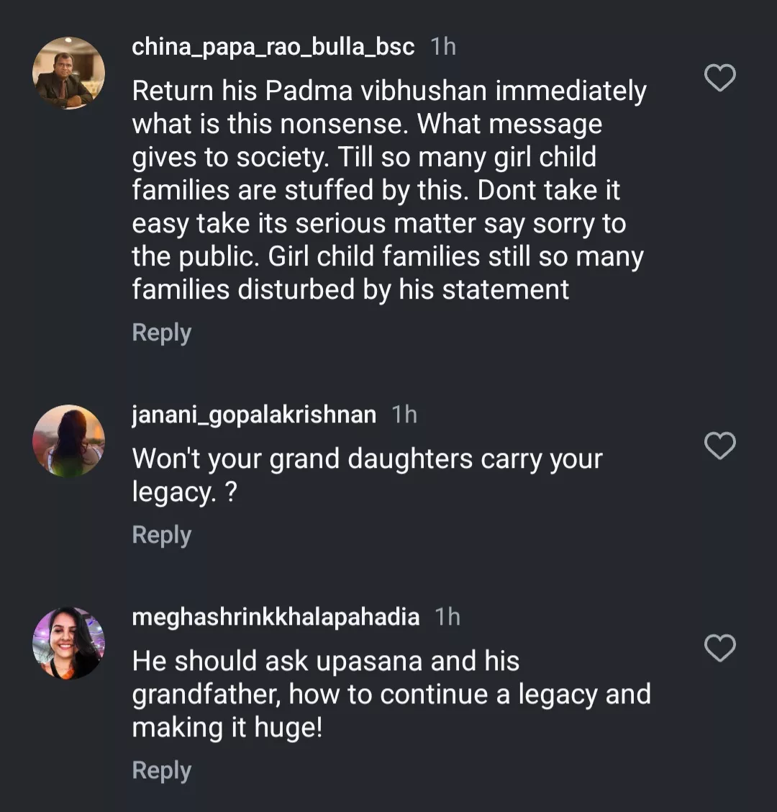
Task: Click the 1h timestamp after meghashrinkkhalapahadia
Action: tap(447, 617)
